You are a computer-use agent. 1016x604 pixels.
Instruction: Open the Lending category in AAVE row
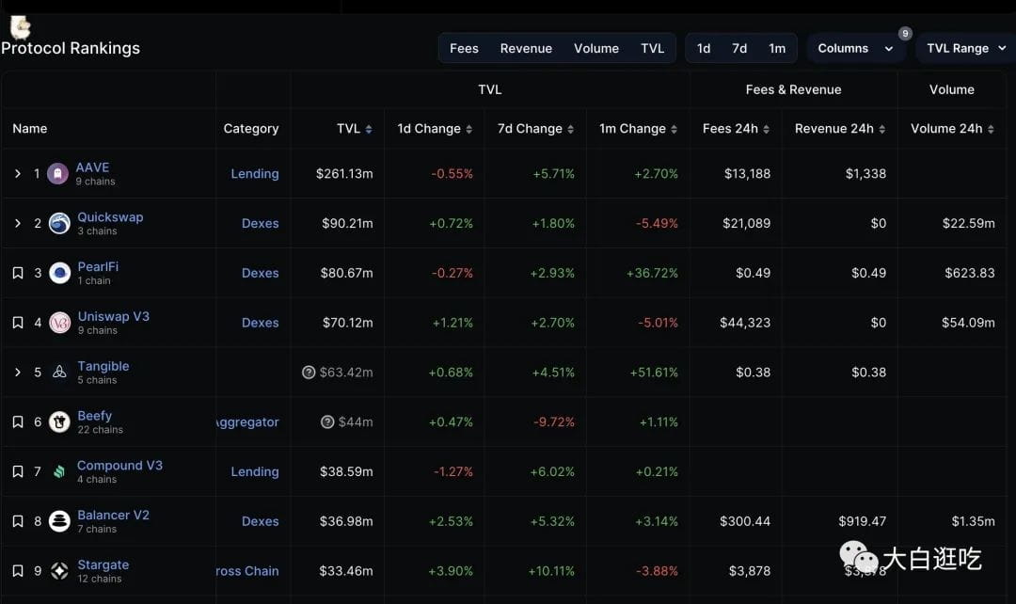click(255, 174)
